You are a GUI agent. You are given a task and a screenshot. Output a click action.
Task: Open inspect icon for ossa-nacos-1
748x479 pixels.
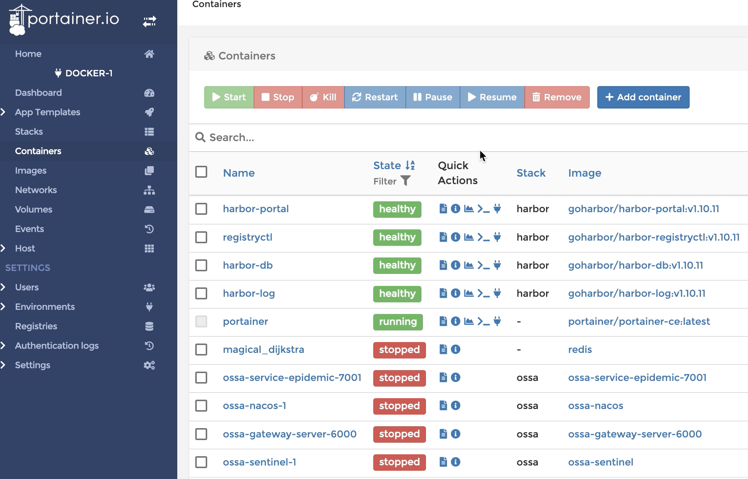[456, 405]
